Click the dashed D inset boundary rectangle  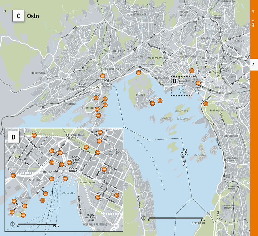tap(181, 86)
